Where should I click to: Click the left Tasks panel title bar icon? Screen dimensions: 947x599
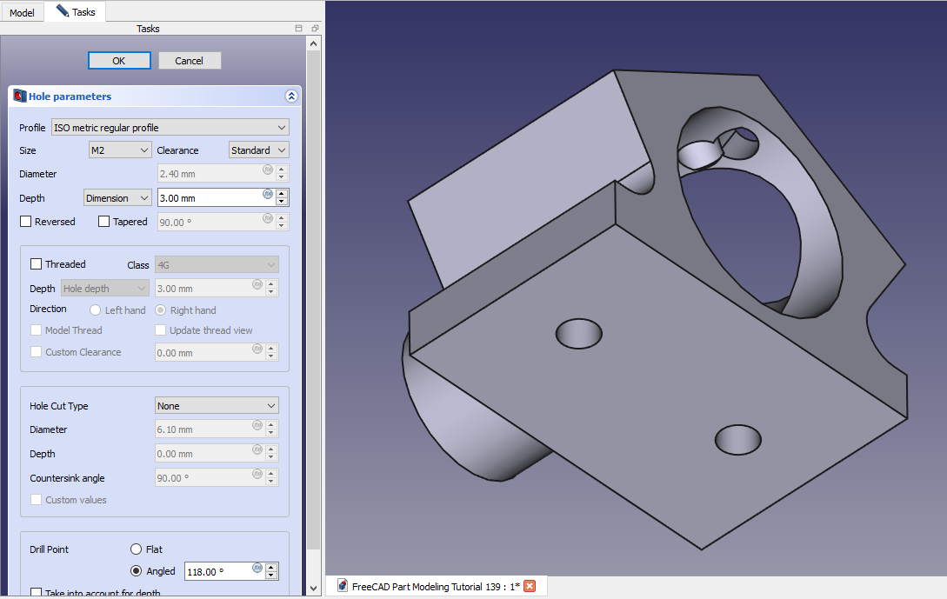click(x=298, y=29)
